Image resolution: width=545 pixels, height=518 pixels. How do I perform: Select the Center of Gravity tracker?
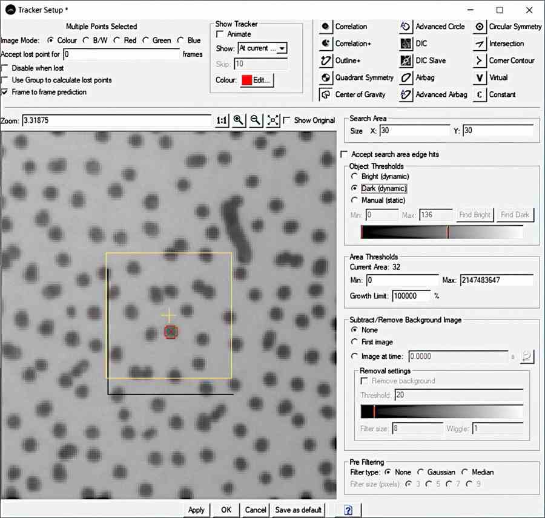tap(324, 94)
